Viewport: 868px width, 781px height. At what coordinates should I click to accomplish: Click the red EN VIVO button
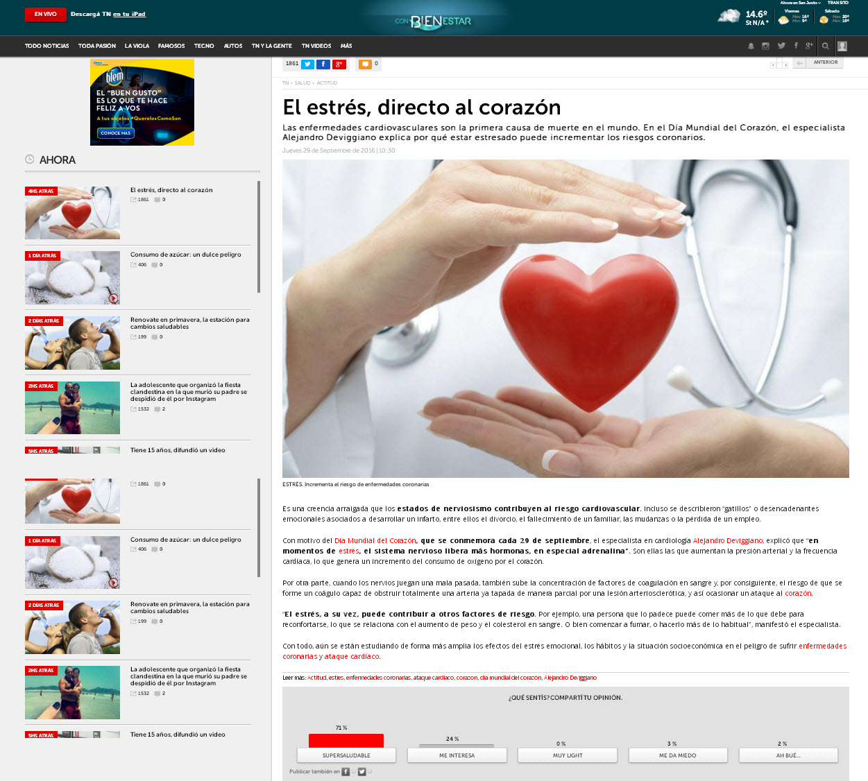pos(46,15)
